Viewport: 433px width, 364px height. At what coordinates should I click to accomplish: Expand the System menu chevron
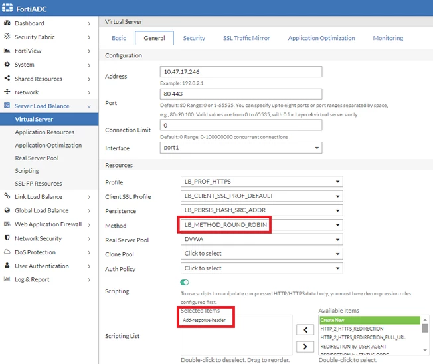[x=89, y=65]
